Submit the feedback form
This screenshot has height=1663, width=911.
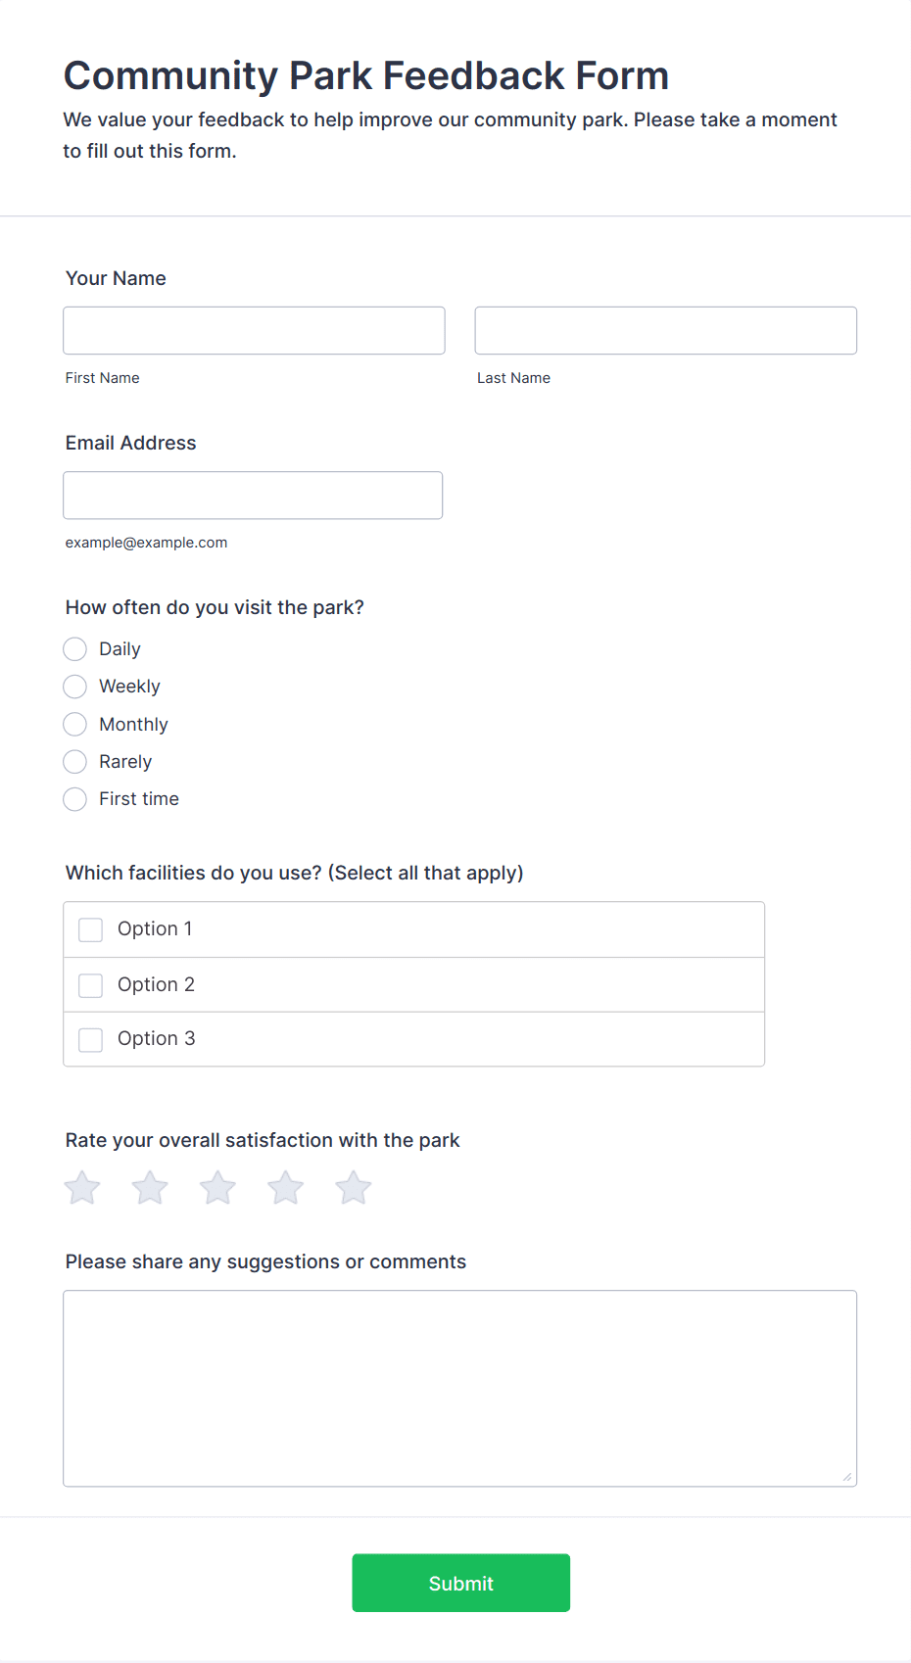pyautogui.click(x=460, y=1583)
